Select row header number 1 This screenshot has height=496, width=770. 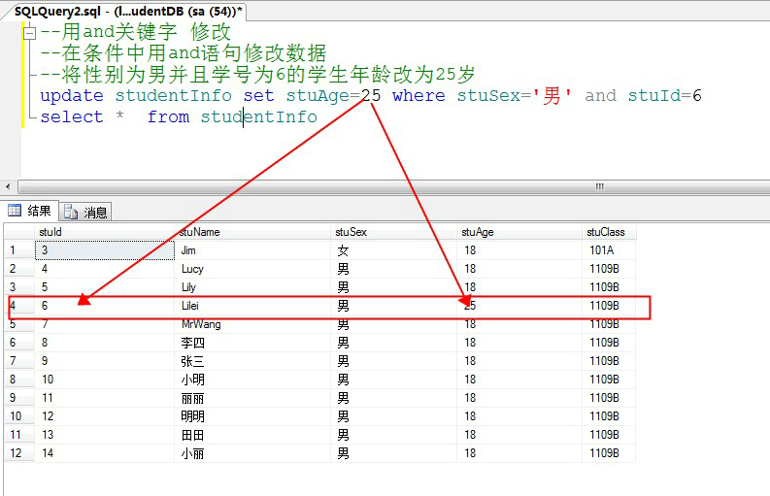point(19,250)
